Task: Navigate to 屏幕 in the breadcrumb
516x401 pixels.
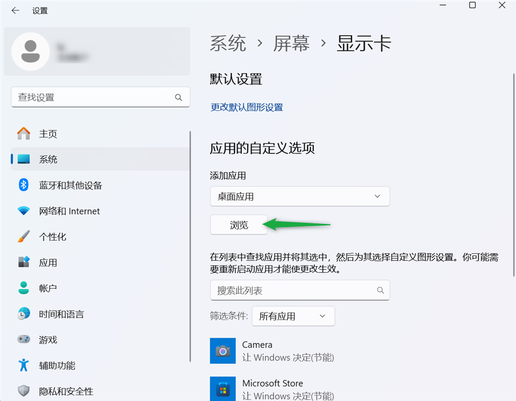Action: pos(291,43)
